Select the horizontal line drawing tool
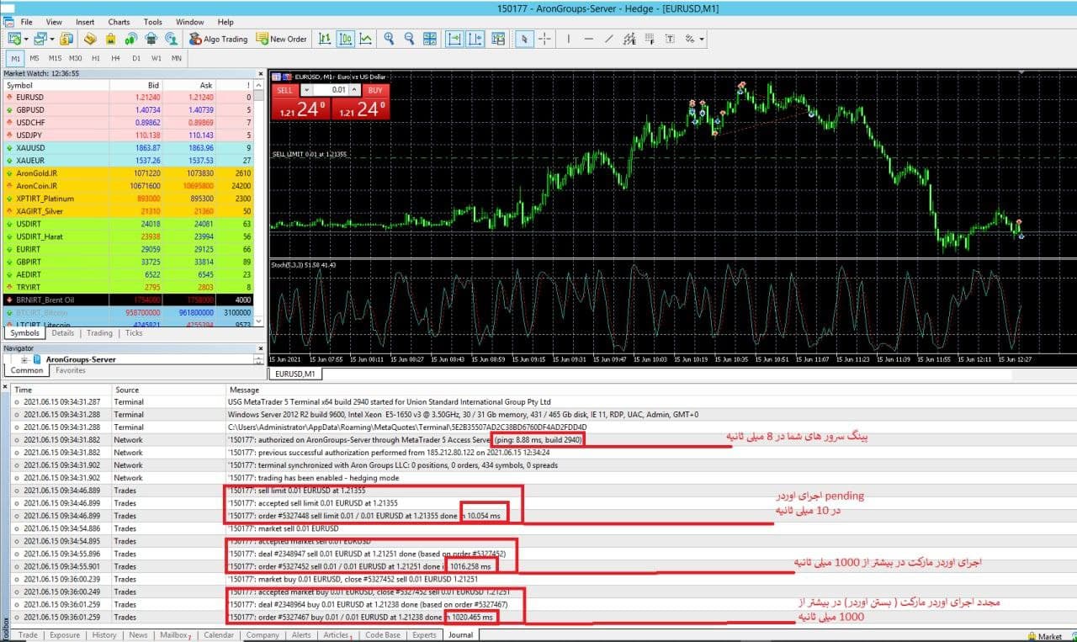Screen dimensions: 1077x642 coord(589,39)
